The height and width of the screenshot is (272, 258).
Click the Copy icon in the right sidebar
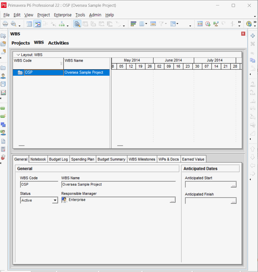(x=253, y=60)
